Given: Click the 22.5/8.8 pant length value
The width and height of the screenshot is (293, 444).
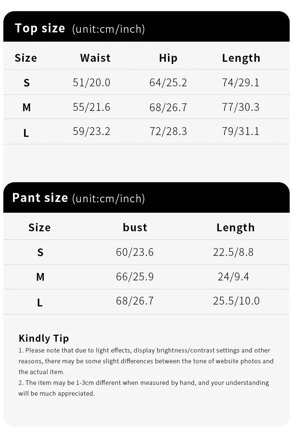Looking at the screenshot, I should [x=233, y=252].
